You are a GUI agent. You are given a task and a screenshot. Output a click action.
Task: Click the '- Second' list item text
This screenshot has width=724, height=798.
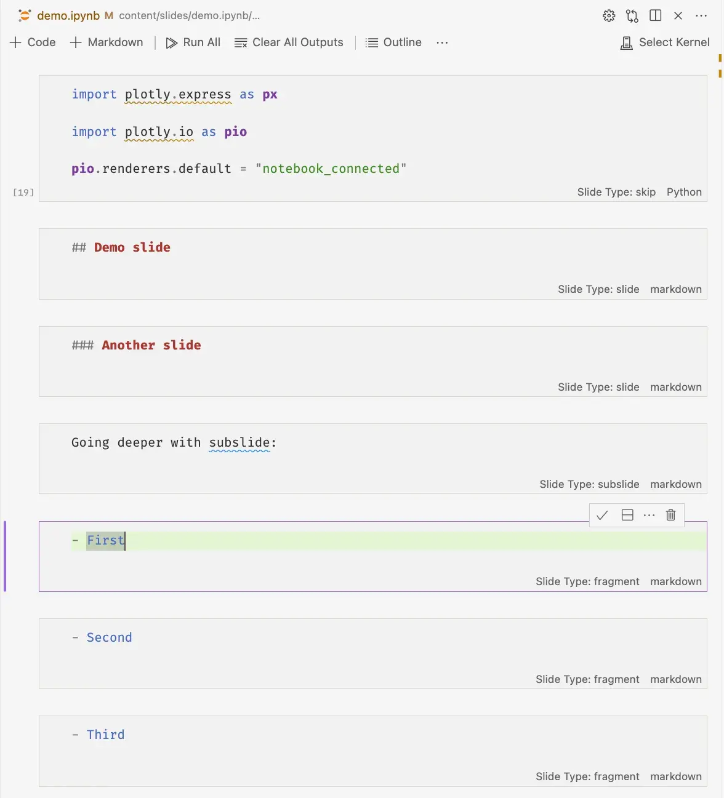[102, 637]
